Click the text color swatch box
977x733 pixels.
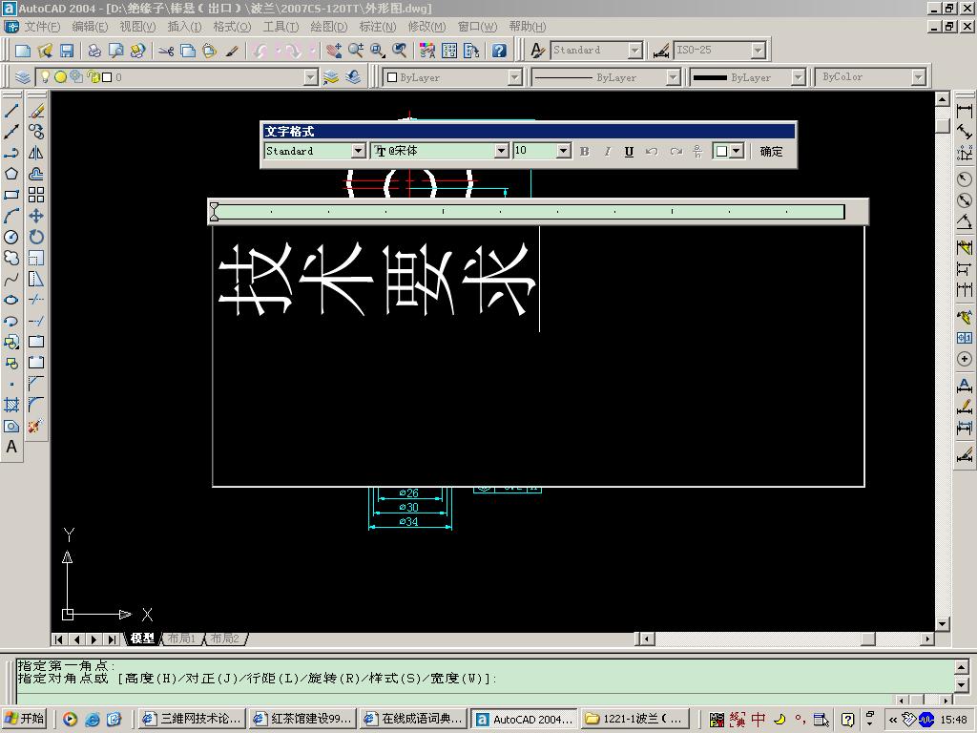tap(721, 152)
